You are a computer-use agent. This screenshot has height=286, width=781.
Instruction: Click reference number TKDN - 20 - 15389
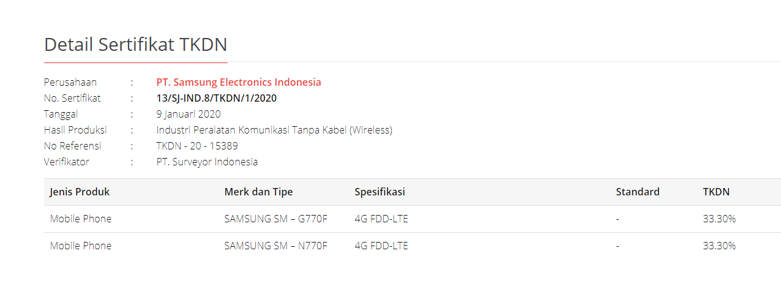tap(197, 146)
